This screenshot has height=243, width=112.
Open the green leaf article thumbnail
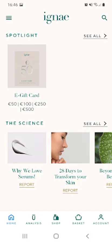click(103, 148)
